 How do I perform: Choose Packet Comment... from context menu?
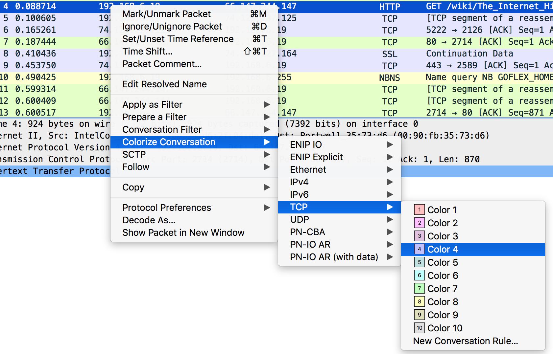pyautogui.click(x=162, y=64)
